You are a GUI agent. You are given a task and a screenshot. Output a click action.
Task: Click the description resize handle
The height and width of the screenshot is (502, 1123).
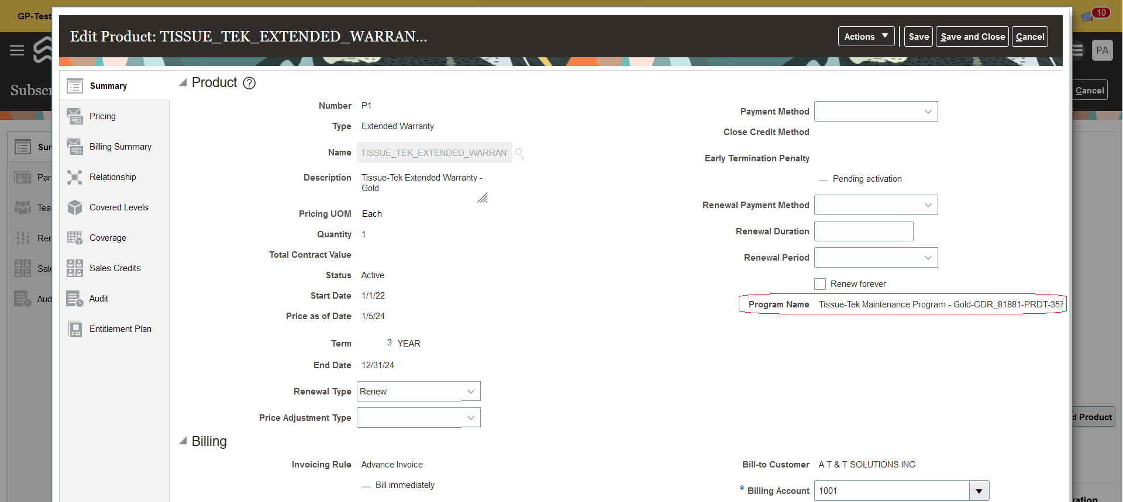click(x=483, y=198)
